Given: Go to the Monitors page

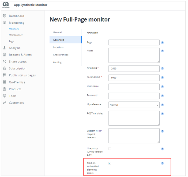Looking at the screenshot, I should tap(14, 29).
